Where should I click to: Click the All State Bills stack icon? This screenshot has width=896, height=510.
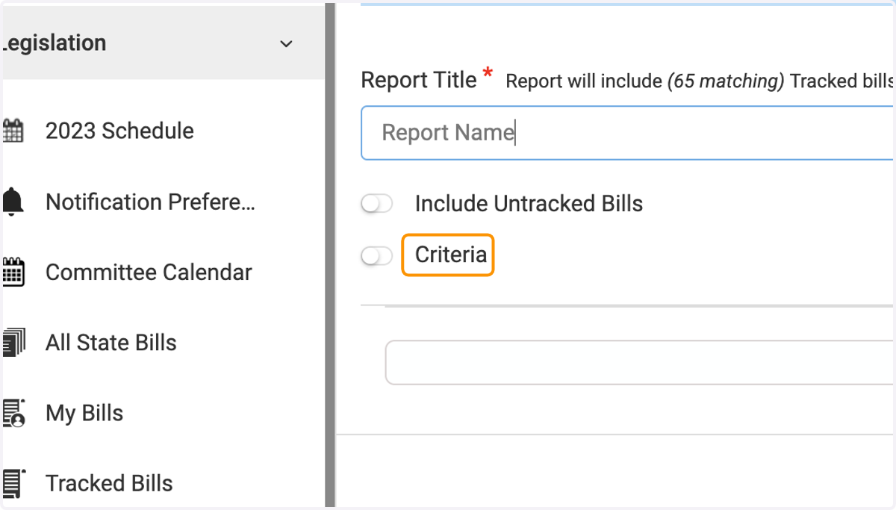coord(13,343)
